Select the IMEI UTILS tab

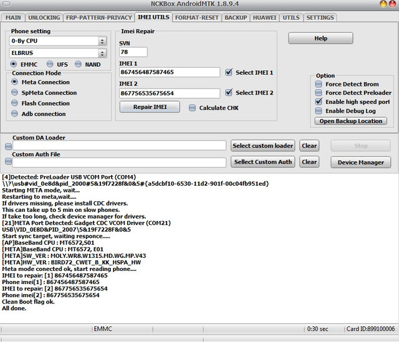(153, 17)
